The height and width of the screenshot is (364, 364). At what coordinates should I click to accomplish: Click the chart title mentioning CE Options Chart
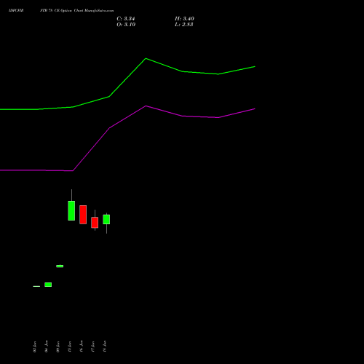click(x=76, y=10)
